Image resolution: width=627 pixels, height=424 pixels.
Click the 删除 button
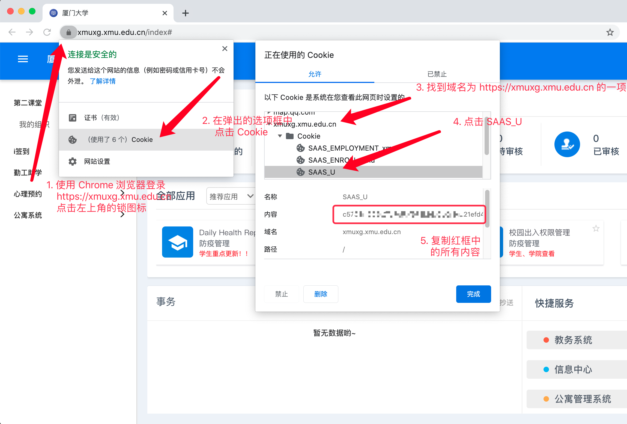pyautogui.click(x=321, y=294)
